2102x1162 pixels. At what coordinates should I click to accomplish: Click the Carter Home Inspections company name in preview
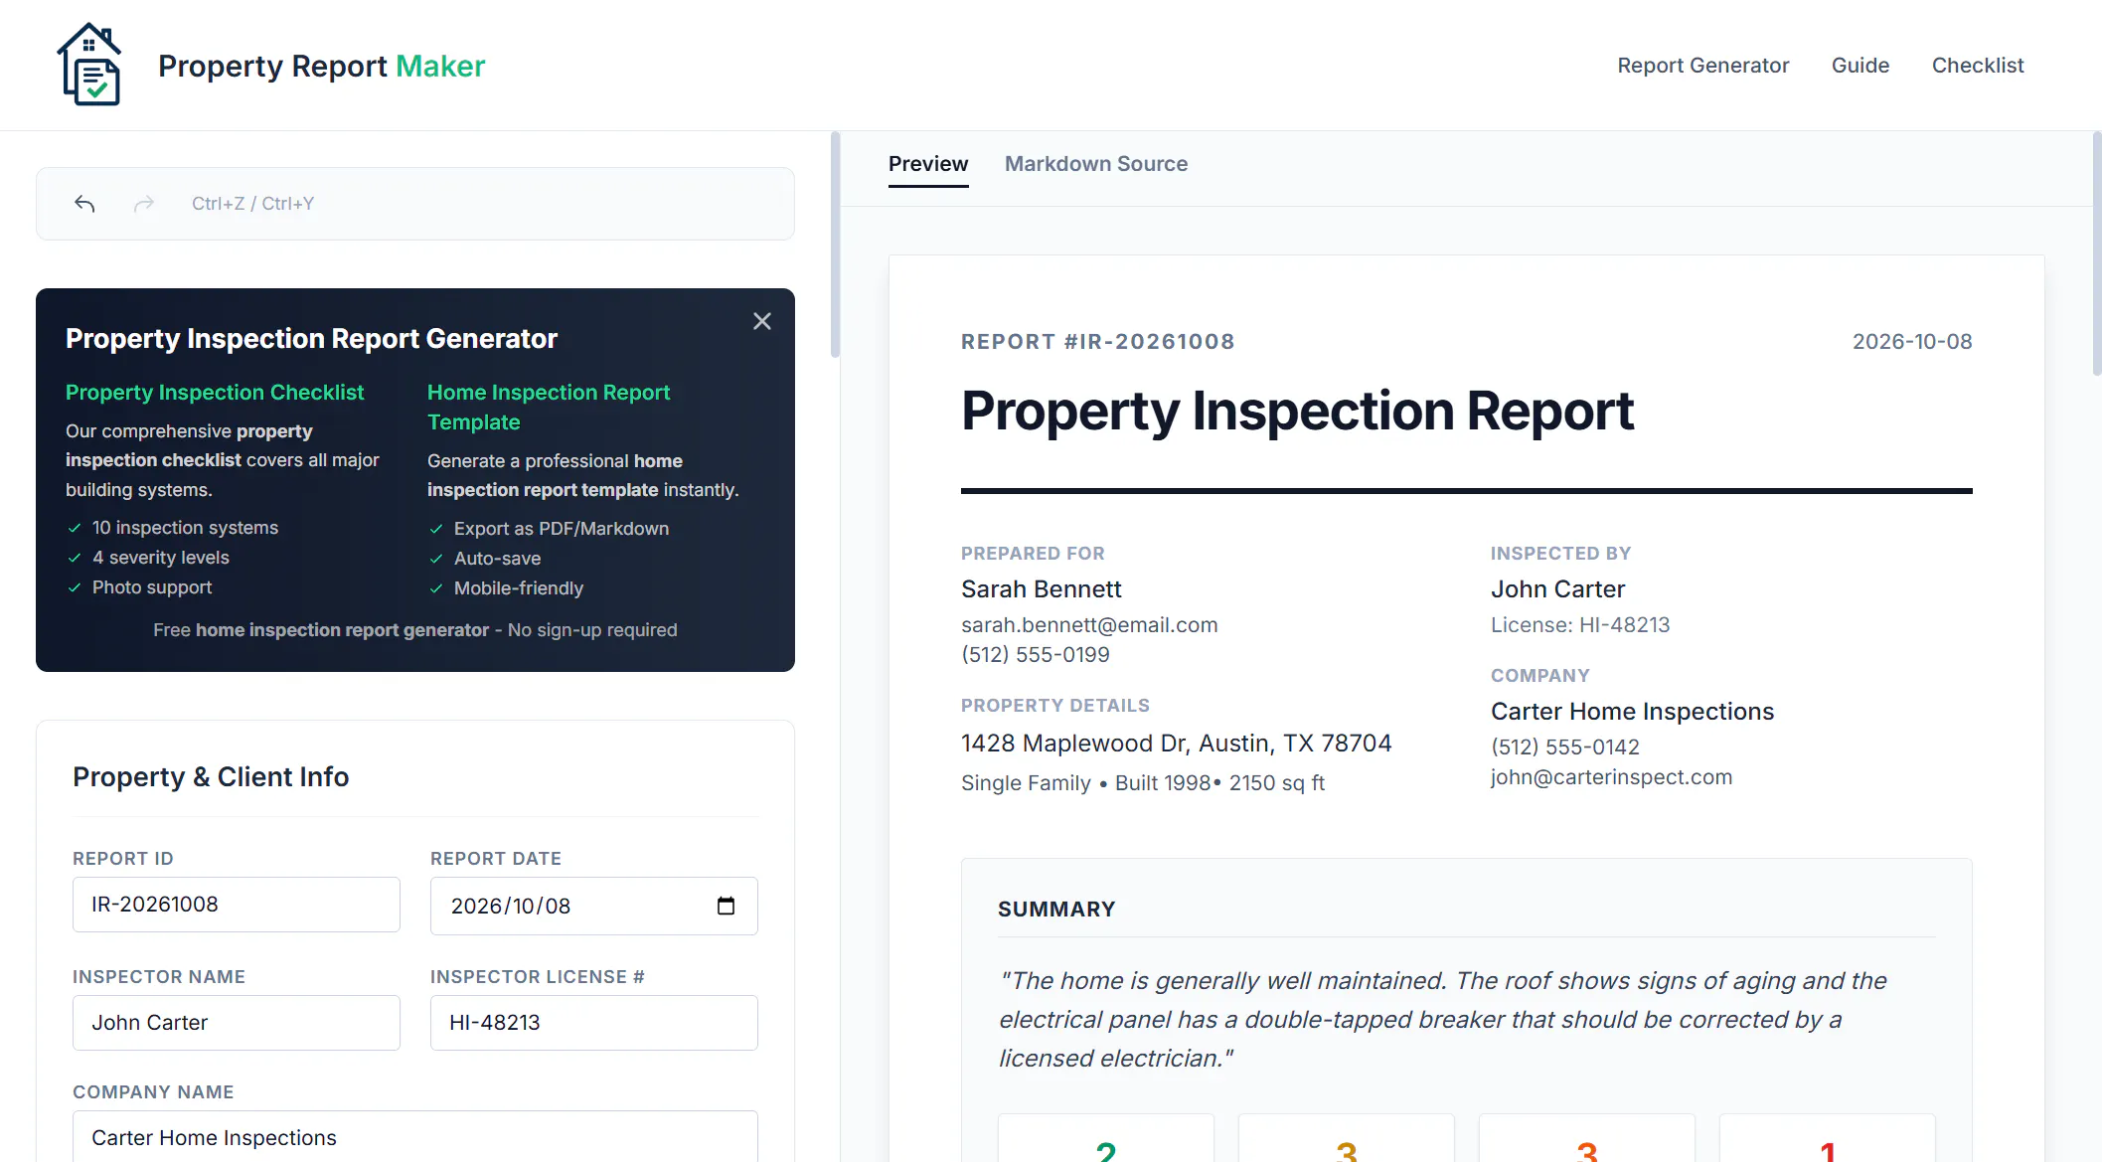(x=1632, y=712)
